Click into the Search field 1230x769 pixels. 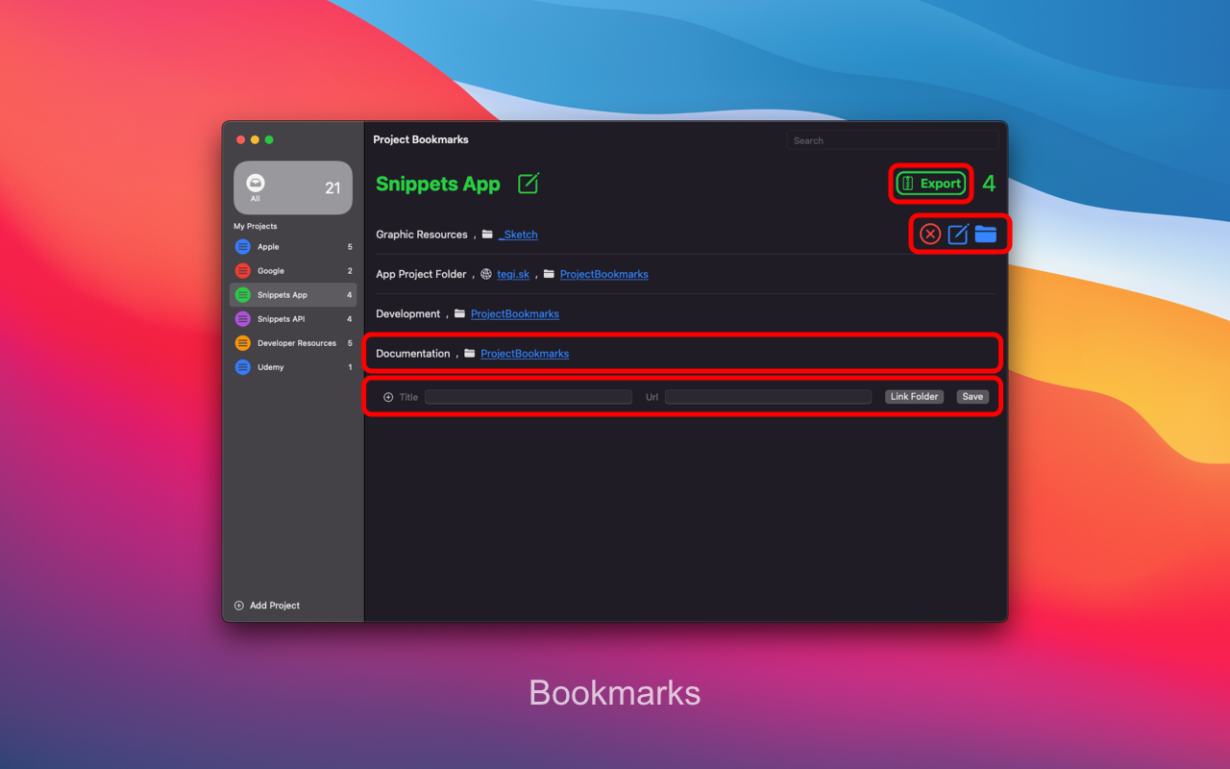[x=893, y=140]
